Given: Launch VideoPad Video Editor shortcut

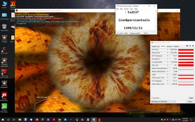Looking at the screenshot, I should (x=4, y=60).
